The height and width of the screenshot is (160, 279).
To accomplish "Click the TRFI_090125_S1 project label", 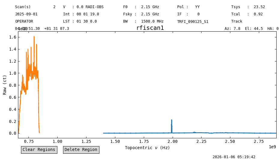I will pyautogui.click(x=193, y=22).
